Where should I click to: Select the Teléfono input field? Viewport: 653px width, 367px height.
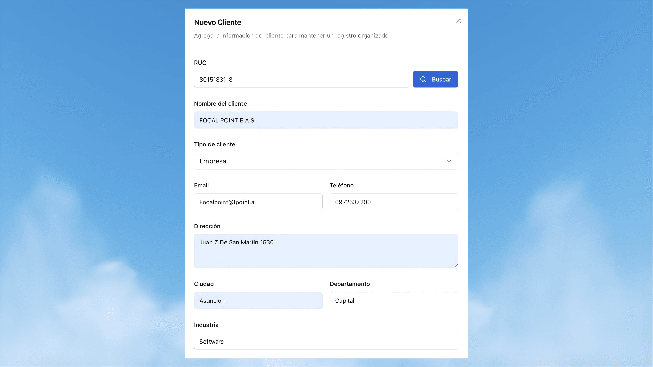394,202
